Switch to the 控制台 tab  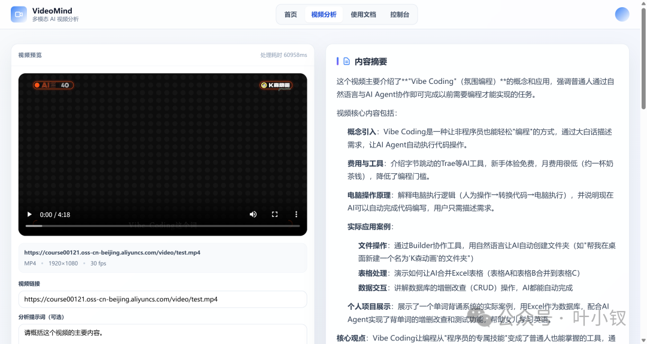[400, 14]
